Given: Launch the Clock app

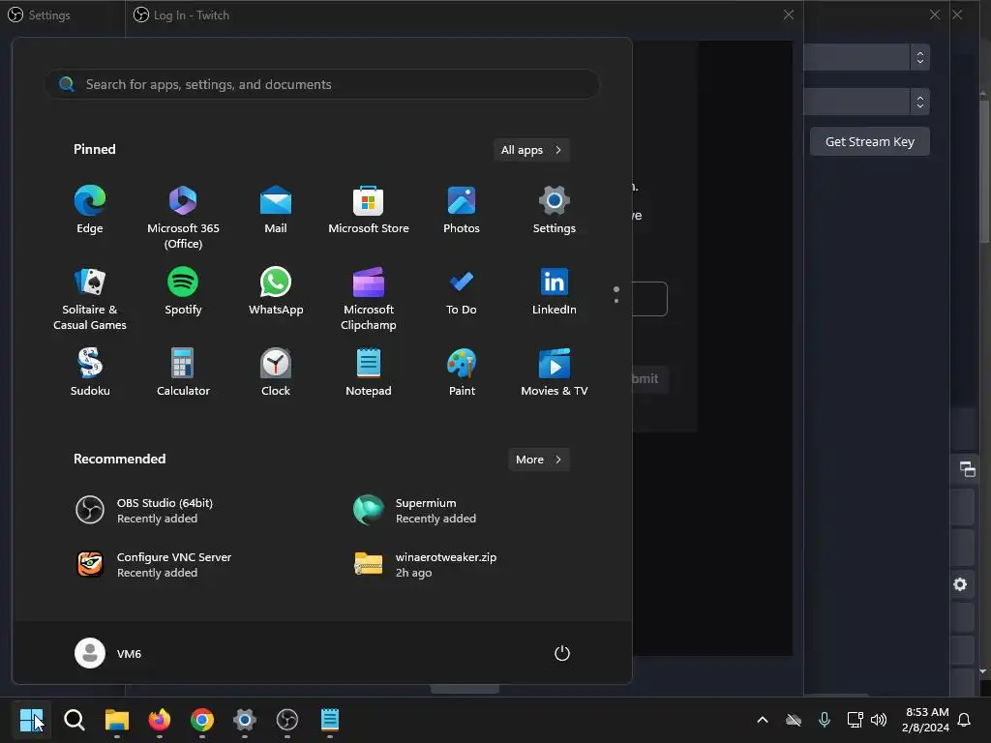Looking at the screenshot, I should [276, 372].
